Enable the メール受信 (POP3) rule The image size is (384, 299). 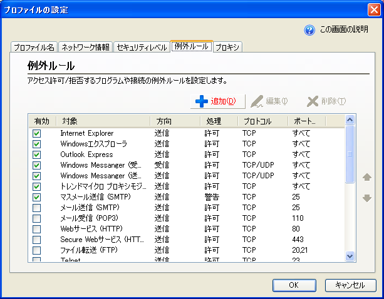(x=37, y=218)
